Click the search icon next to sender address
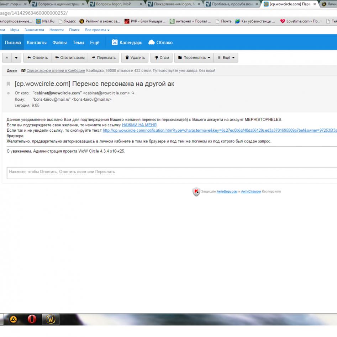337x337 pixels. click(133, 93)
